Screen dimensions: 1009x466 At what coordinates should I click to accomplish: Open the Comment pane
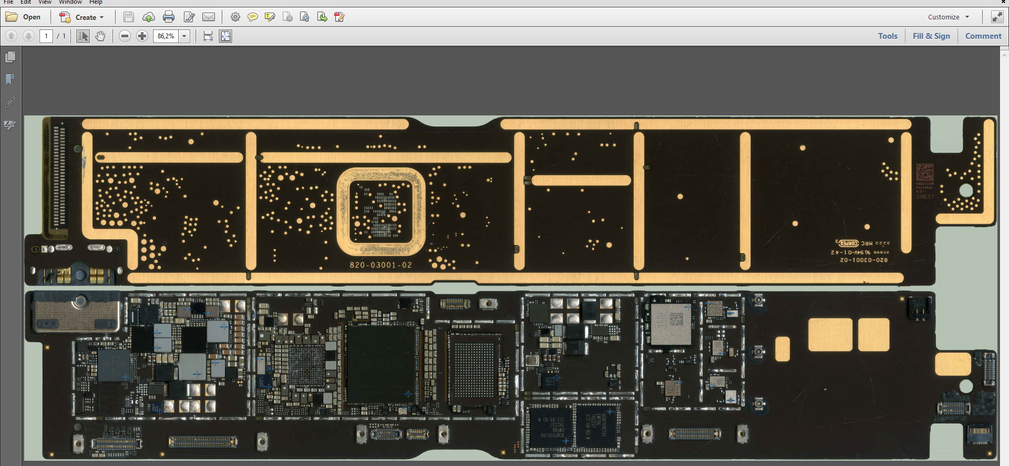(x=983, y=36)
